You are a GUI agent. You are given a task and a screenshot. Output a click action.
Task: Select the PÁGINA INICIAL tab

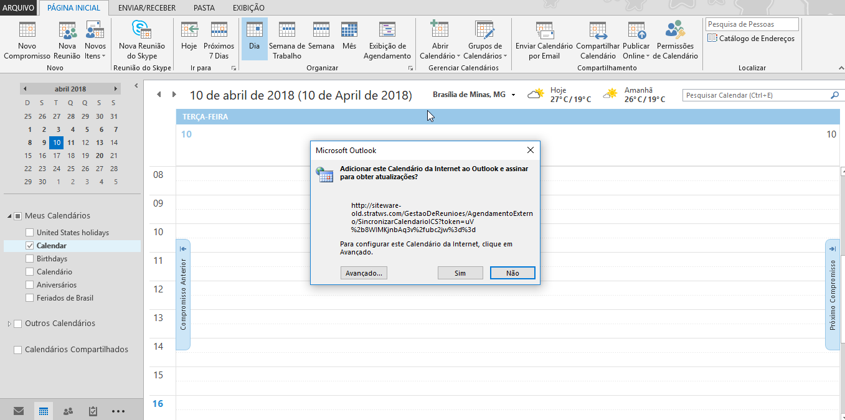click(x=73, y=7)
